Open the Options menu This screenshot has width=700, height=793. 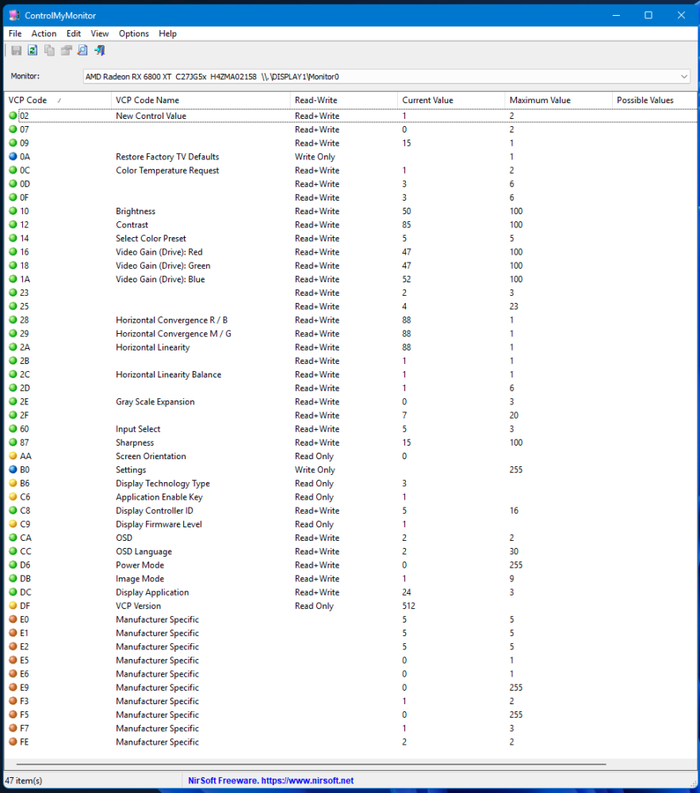coord(134,33)
